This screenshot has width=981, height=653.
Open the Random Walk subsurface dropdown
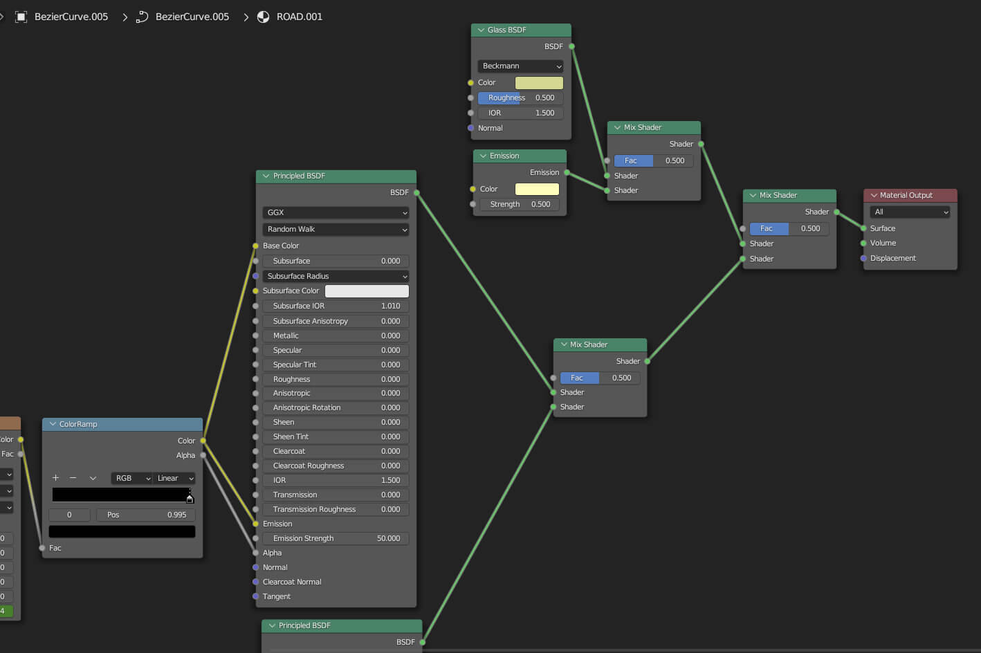(x=336, y=230)
